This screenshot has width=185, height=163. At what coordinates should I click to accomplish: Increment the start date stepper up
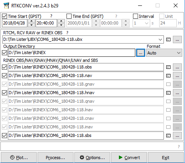pos(31,21)
